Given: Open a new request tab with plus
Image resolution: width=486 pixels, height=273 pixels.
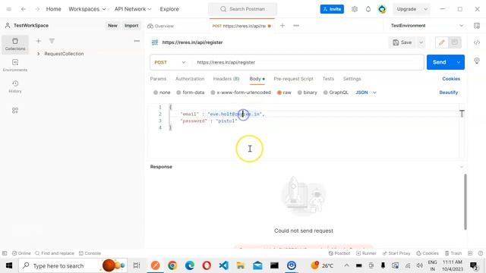Looking at the screenshot, I should tap(282, 26).
